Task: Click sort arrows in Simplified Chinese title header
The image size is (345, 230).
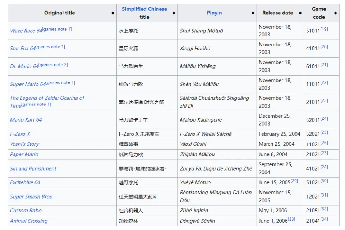Action: [x=174, y=13]
